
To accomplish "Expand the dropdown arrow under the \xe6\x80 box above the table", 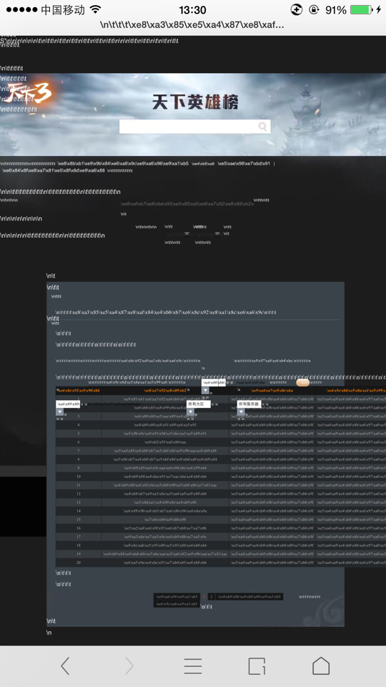I will click(205, 390).
